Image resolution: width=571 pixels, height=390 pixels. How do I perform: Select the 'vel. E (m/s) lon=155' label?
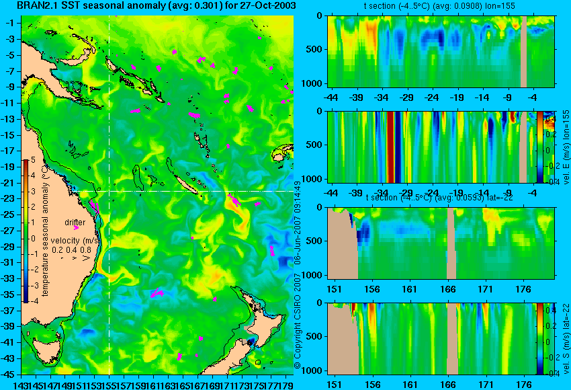click(x=566, y=147)
